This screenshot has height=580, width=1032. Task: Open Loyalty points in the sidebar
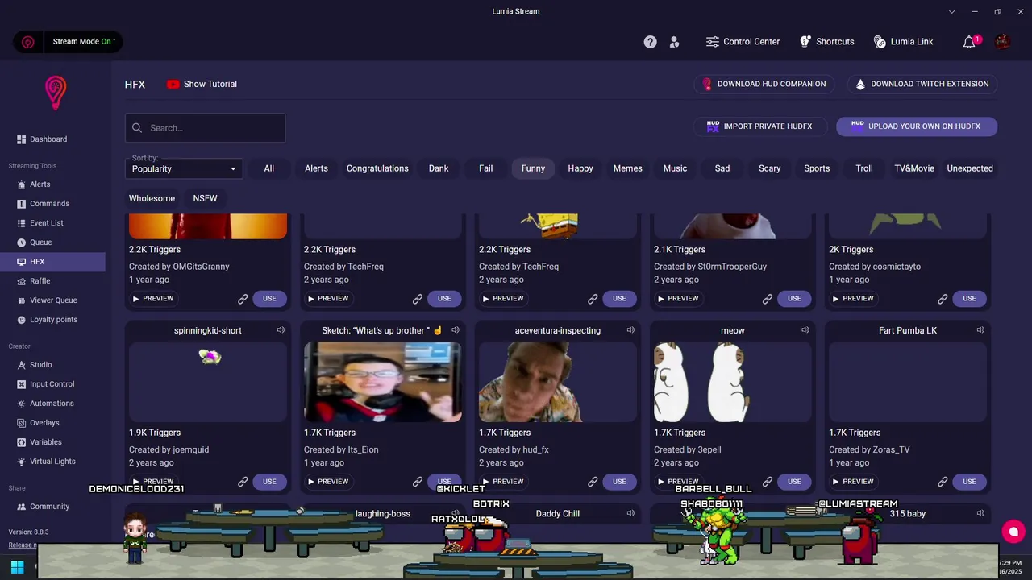(x=52, y=320)
